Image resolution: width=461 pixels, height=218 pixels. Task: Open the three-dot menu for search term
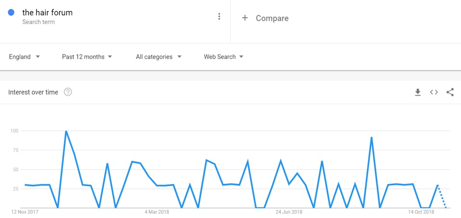[x=219, y=16]
